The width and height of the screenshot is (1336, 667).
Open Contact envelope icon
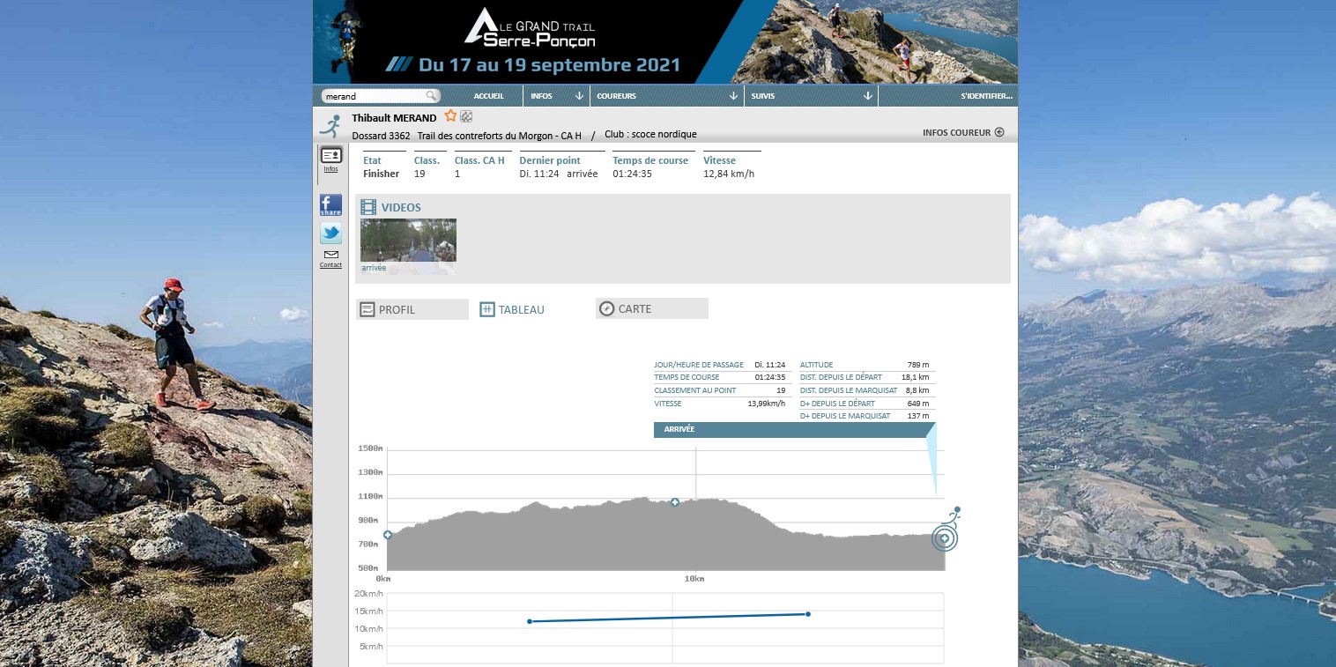click(x=330, y=256)
